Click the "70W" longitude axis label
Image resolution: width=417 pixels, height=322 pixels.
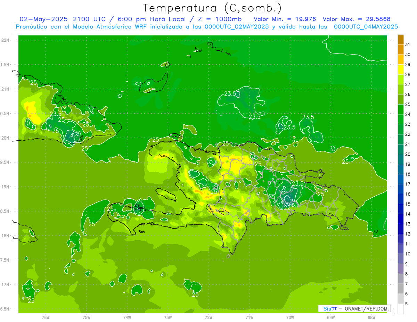[290, 317]
